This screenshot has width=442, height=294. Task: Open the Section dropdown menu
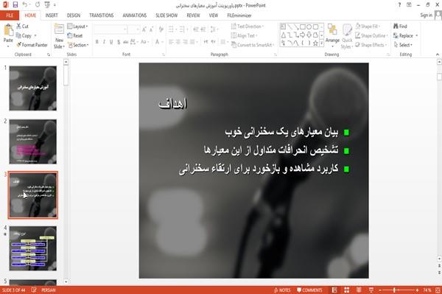click(78, 45)
